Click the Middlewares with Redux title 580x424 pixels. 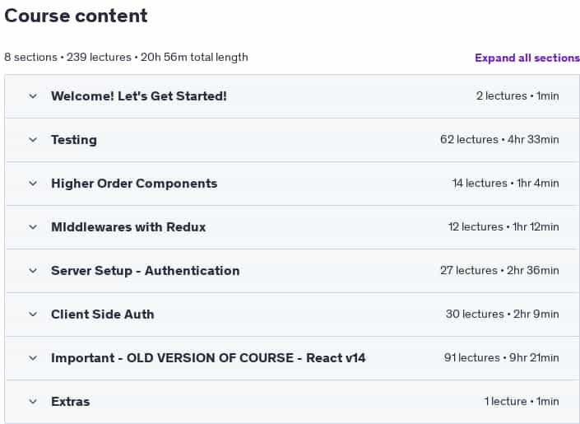point(128,227)
